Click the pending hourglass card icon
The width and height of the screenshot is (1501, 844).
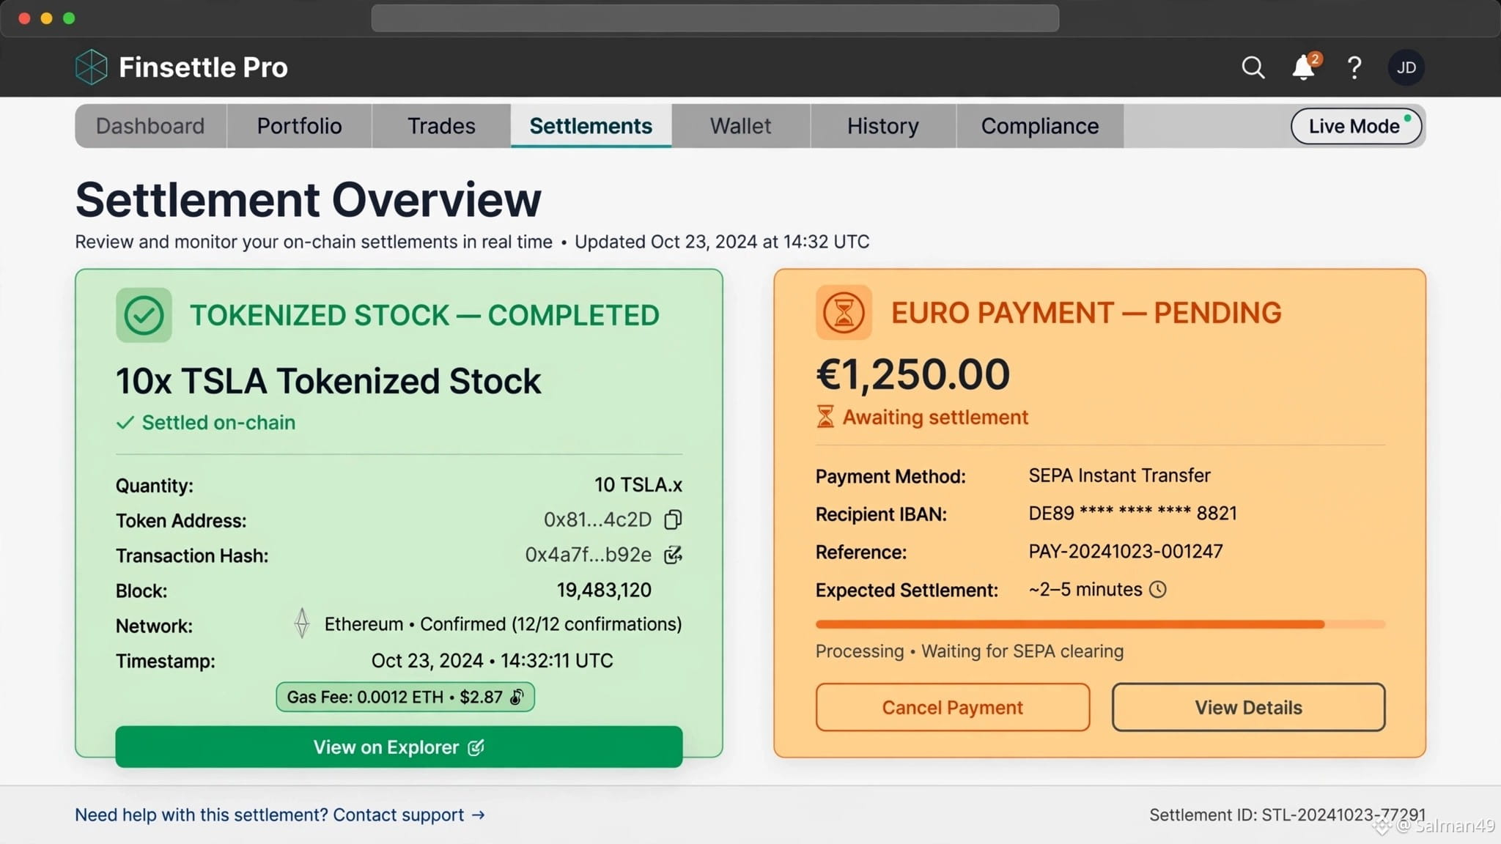[x=844, y=312]
